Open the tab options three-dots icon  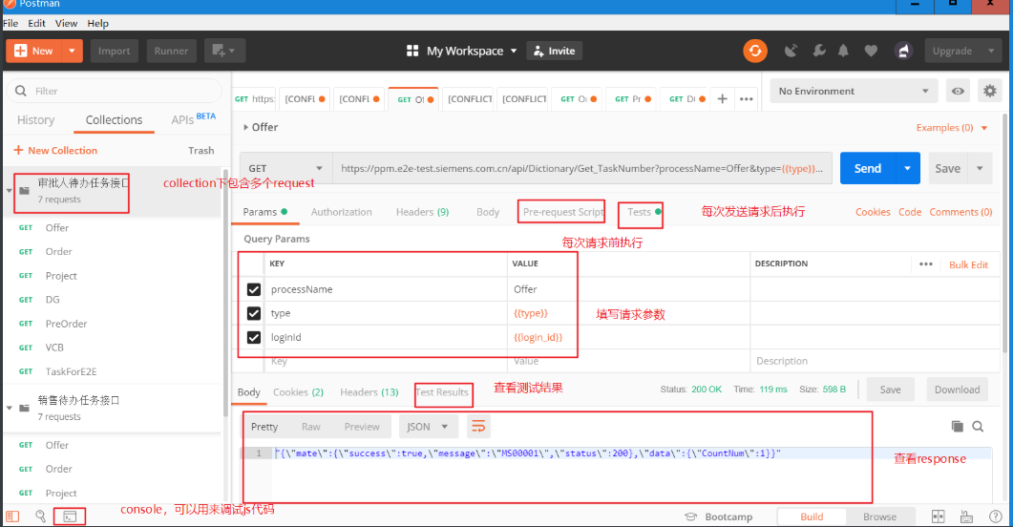[747, 99]
